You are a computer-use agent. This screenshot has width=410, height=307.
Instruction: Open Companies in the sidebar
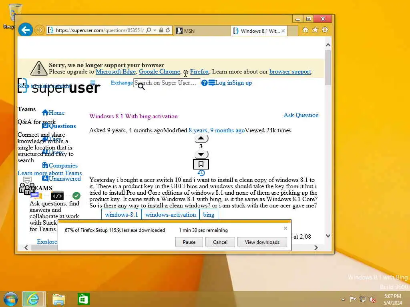(x=60, y=165)
